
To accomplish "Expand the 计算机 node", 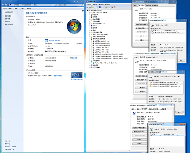I will [x=90, y=26].
